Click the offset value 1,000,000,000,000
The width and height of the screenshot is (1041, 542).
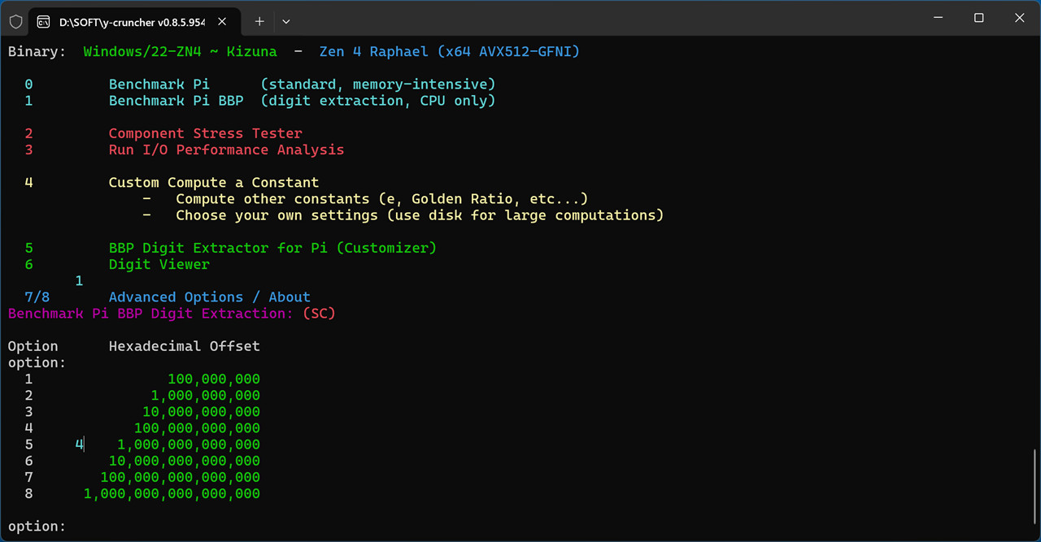pyautogui.click(x=189, y=444)
